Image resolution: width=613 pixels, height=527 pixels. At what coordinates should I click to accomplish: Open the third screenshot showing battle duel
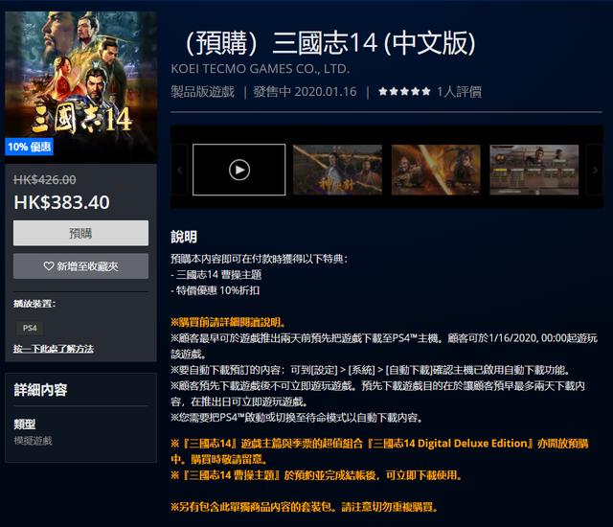pos(436,170)
